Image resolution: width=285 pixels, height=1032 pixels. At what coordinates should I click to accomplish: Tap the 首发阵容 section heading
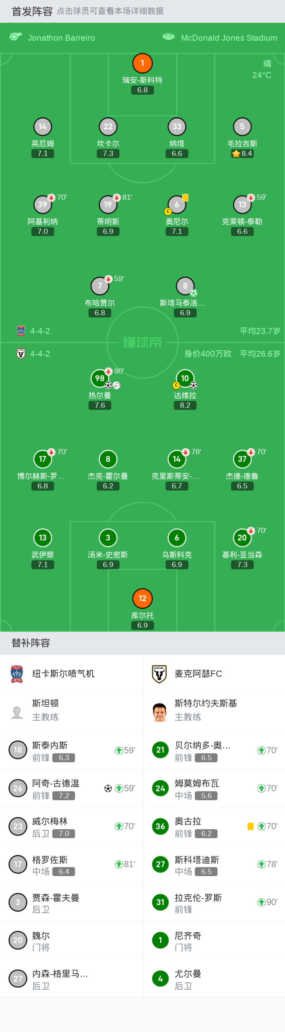point(32,11)
